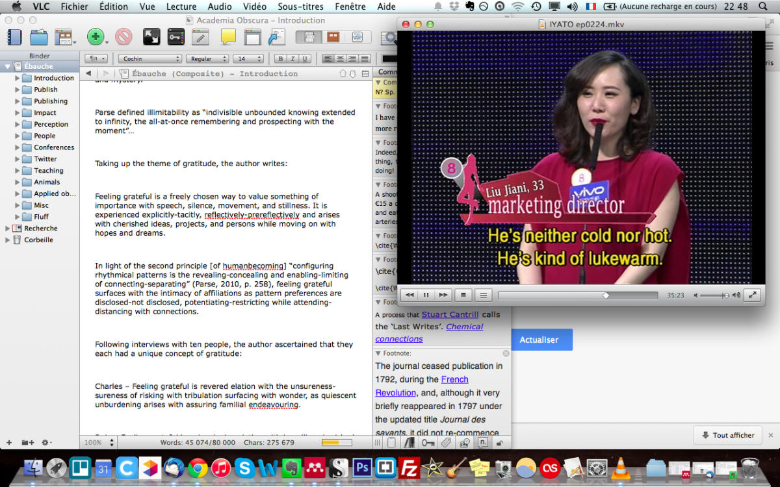Viewport: 780px width, 487px height.
Task: Open Photoshop from the Dock
Action: click(361, 467)
